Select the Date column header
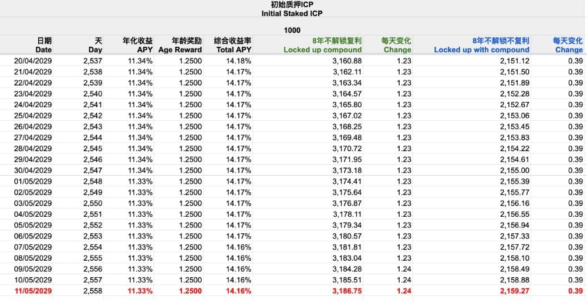 coord(44,45)
